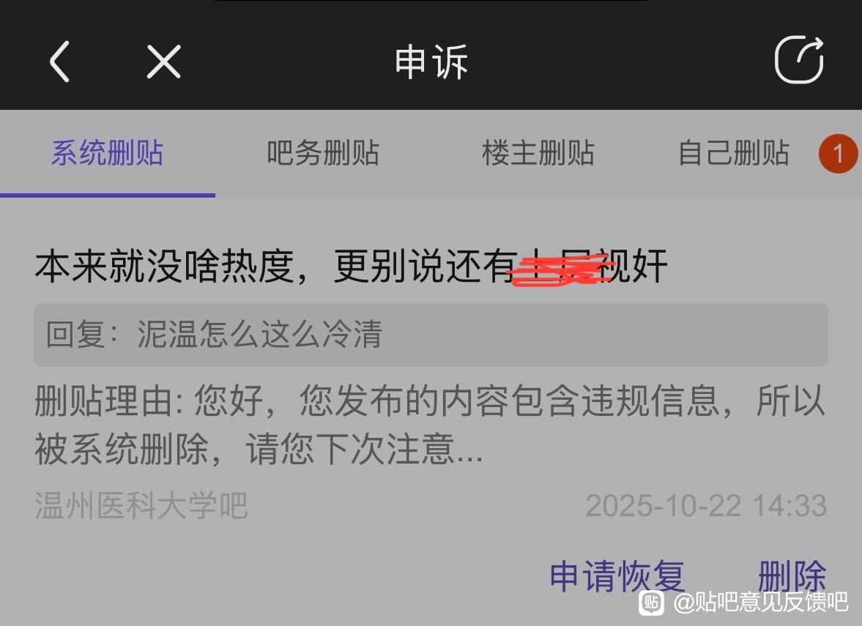Switch to the 吧务删贴 tab
The width and height of the screenshot is (862, 626).
[323, 152]
